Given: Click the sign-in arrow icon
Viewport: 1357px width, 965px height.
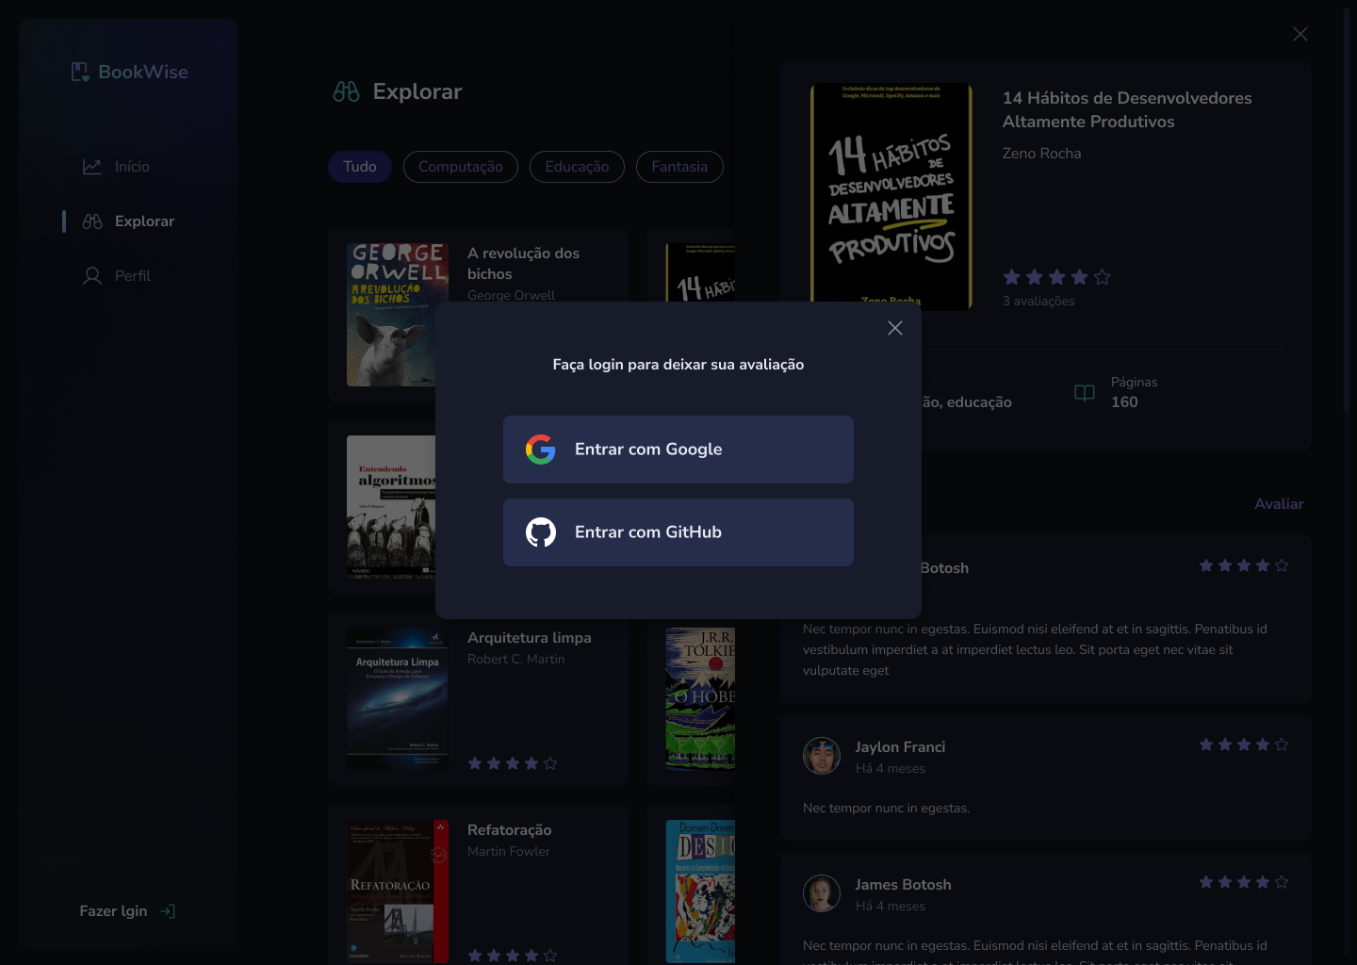Looking at the screenshot, I should tap(167, 911).
